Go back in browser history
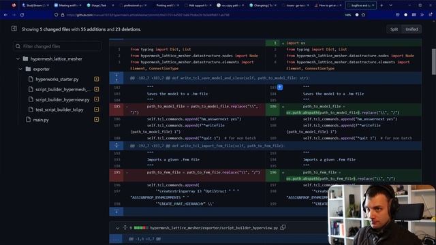 pyautogui.click(x=6, y=15)
